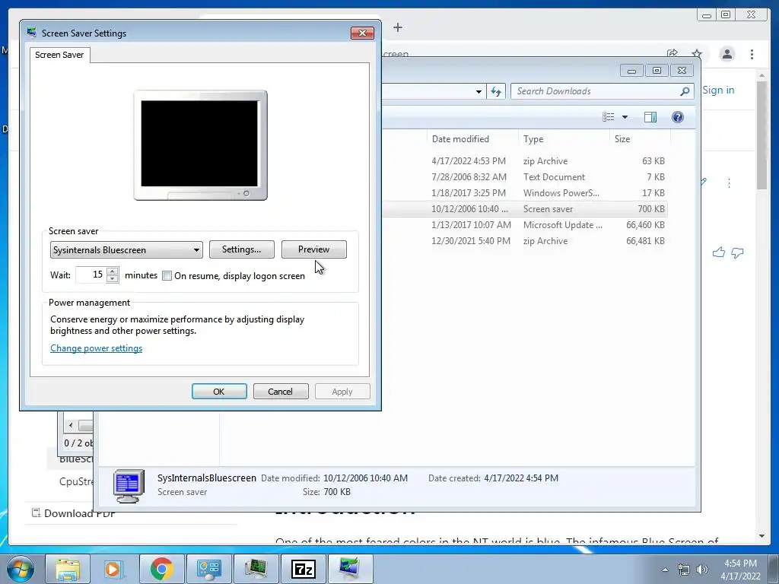
Task: Click the Search Downloads field in Explorer
Action: 596,91
